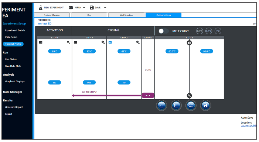Select the 0.5°C melt increment option
This screenshot has width=259, height=142.
click(209, 31)
